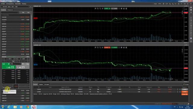Screen dimensions: 193x109
Task: Select AUDUSD in the symbol list
Action: coord(15,34)
